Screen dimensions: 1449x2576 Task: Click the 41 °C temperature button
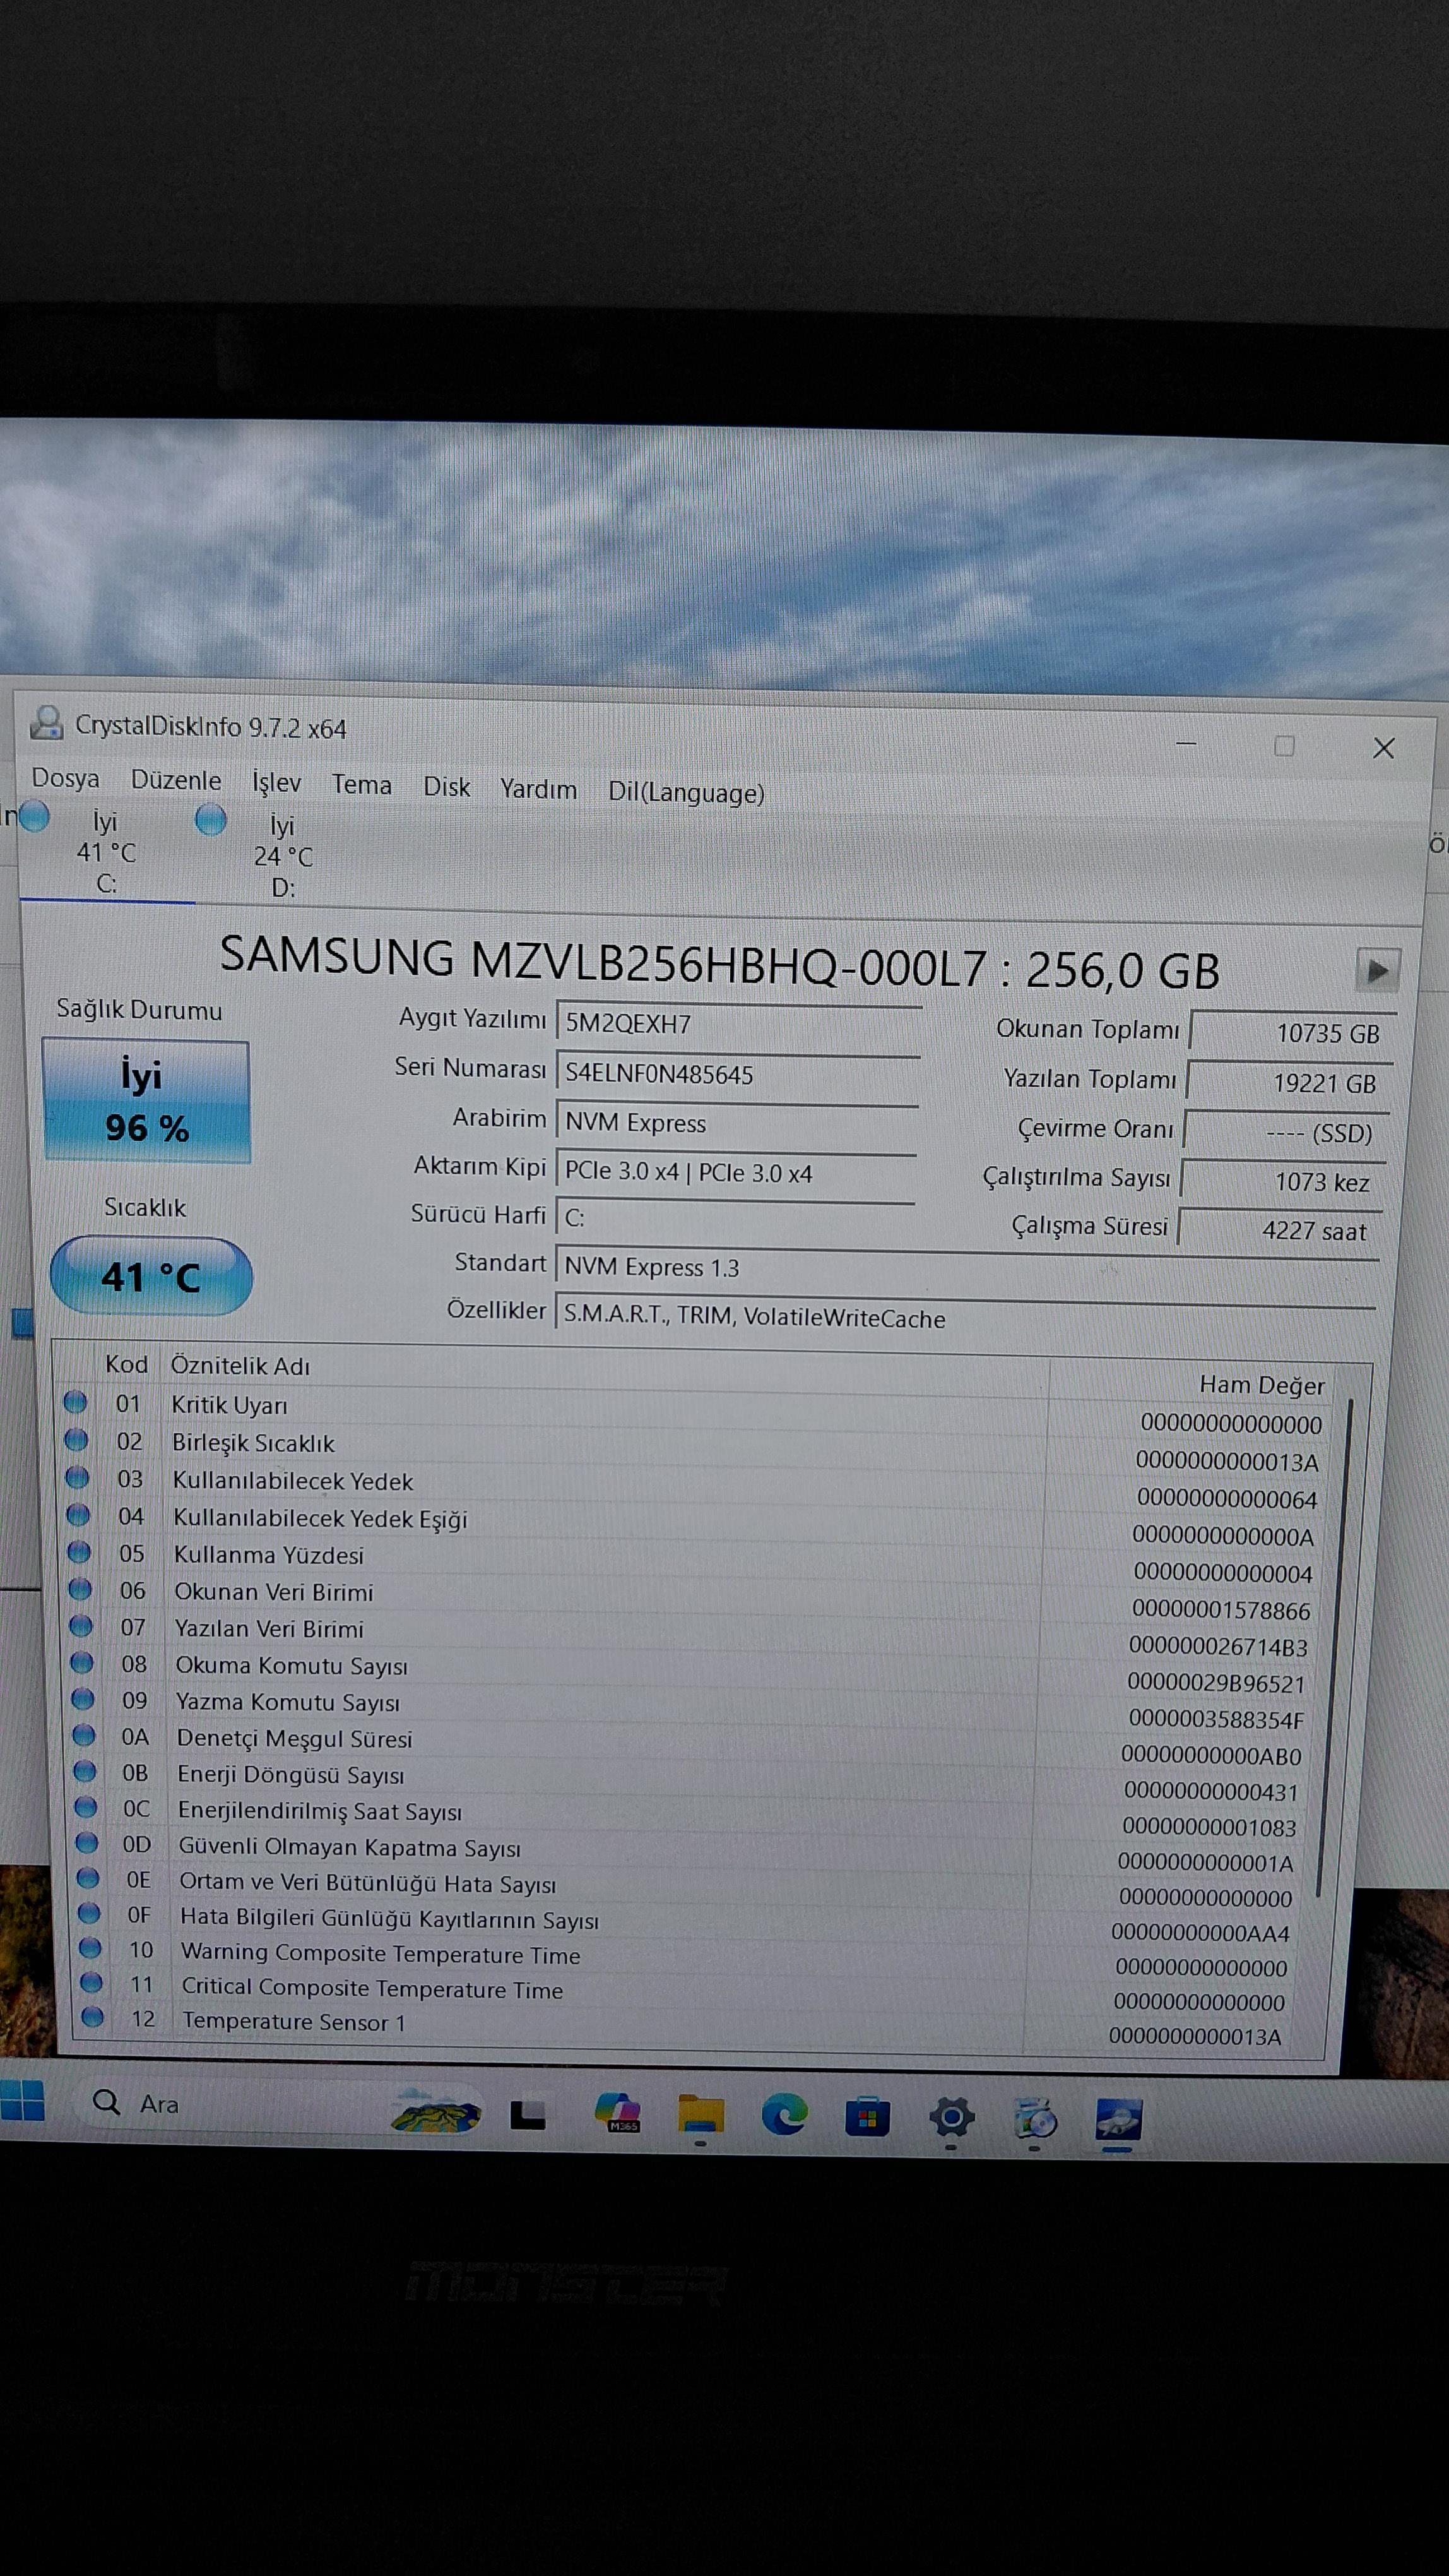pos(151,1276)
